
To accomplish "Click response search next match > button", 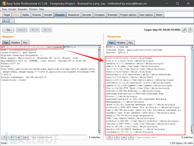I will tap(131, 137).
